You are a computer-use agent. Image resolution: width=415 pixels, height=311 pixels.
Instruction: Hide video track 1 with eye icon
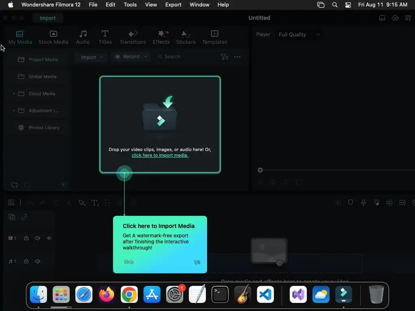49,238
